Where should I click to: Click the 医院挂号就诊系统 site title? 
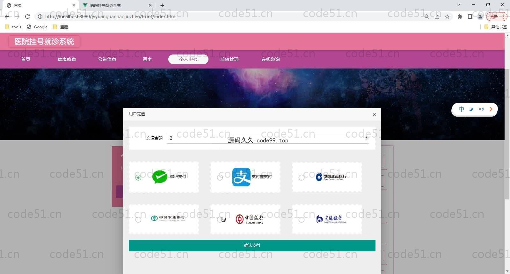pos(44,41)
